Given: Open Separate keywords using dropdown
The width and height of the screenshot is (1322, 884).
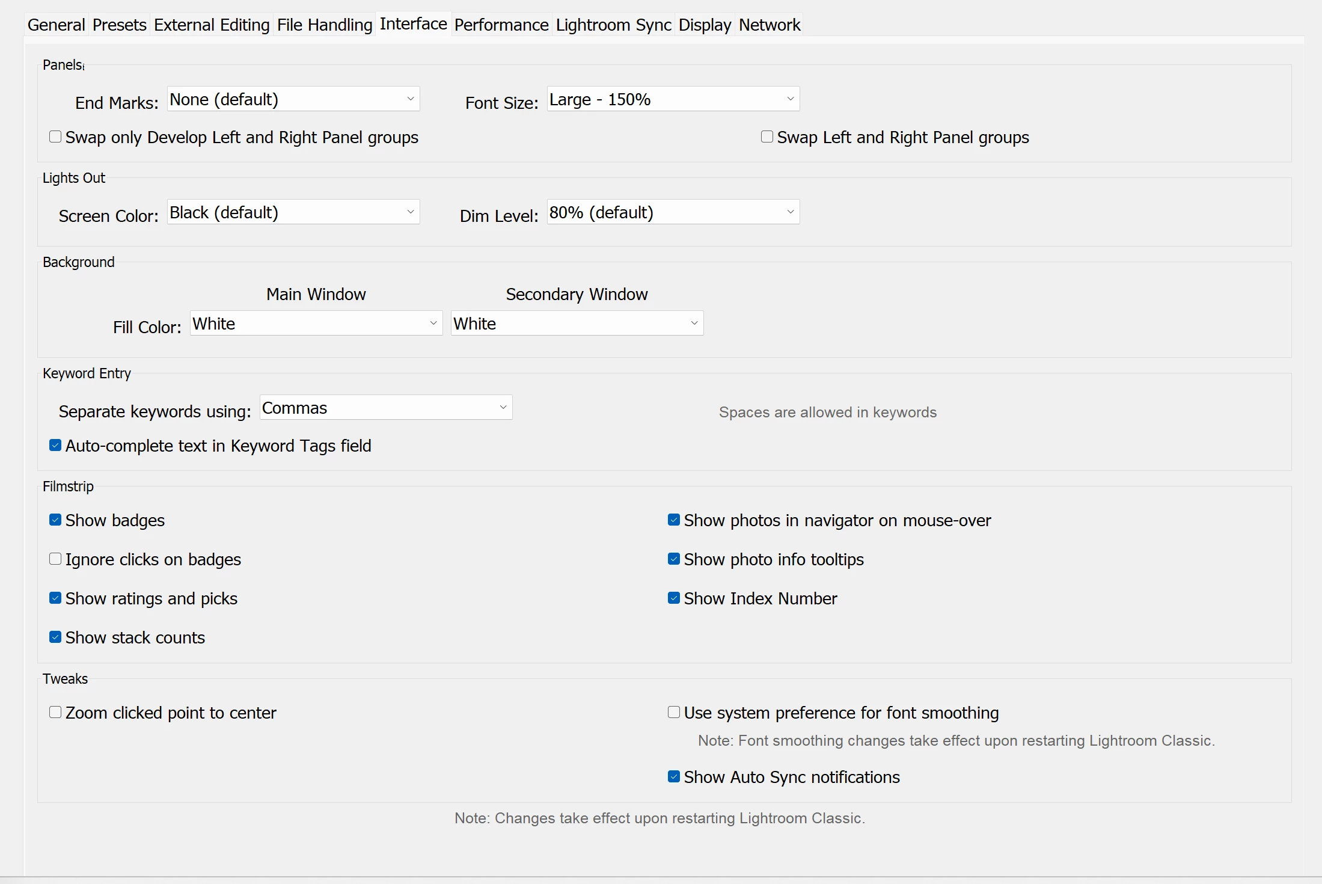Looking at the screenshot, I should click(x=386, y=408).
